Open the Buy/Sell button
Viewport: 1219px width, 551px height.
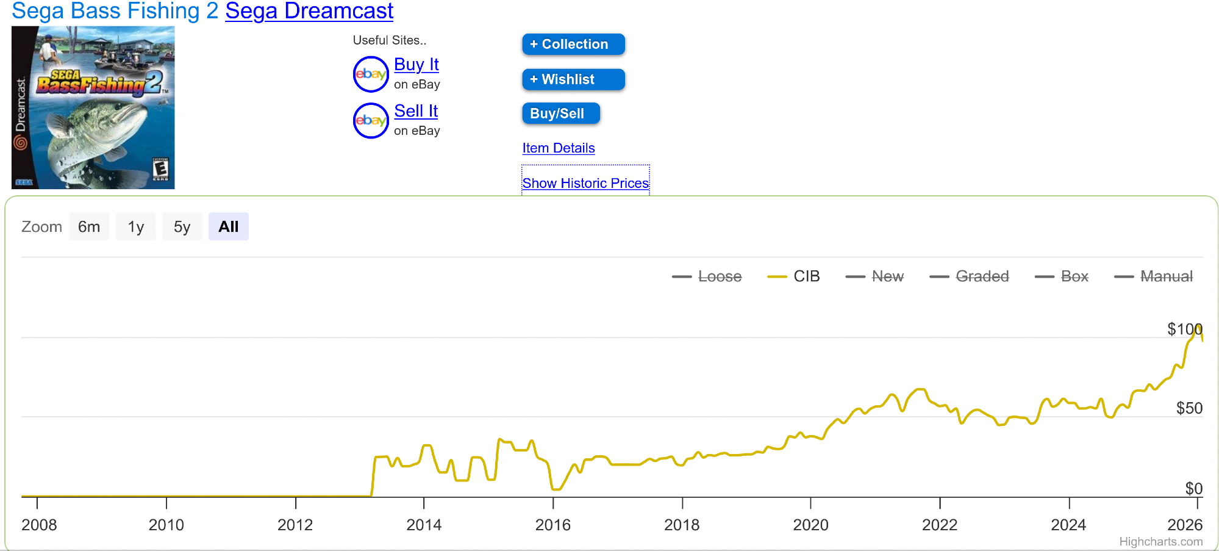coord(560,113)
